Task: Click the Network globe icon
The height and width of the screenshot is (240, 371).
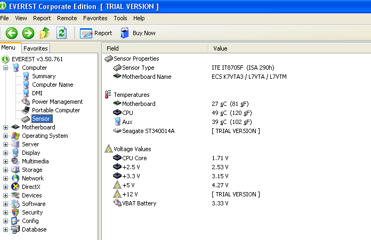Action: [15, 178]
